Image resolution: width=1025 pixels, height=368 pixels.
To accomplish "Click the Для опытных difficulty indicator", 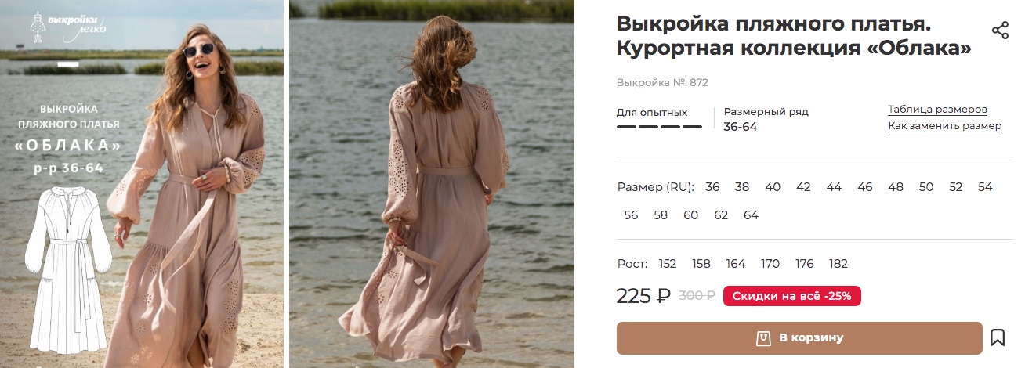I will [659, 118].
